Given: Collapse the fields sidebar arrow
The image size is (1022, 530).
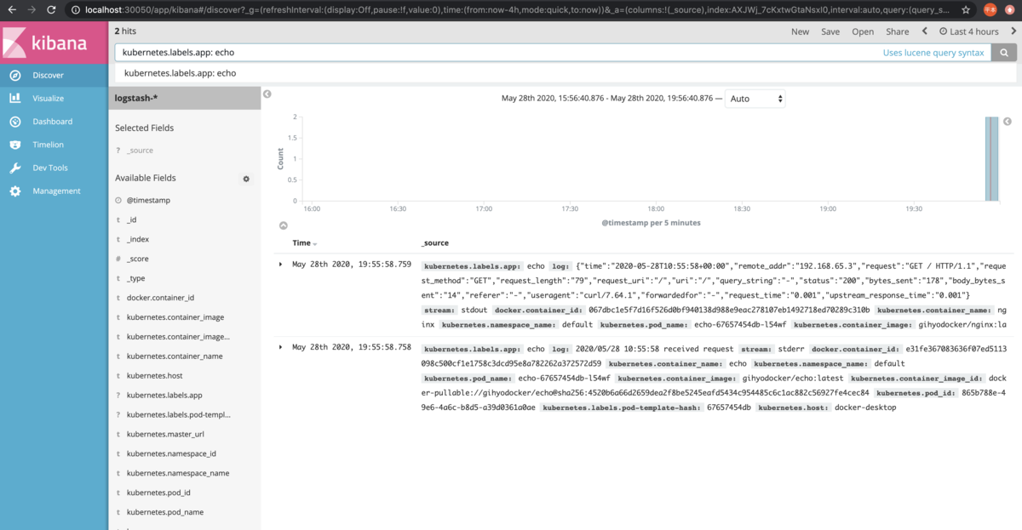Looking at the screenshot, I should click(x=267, y=94).
